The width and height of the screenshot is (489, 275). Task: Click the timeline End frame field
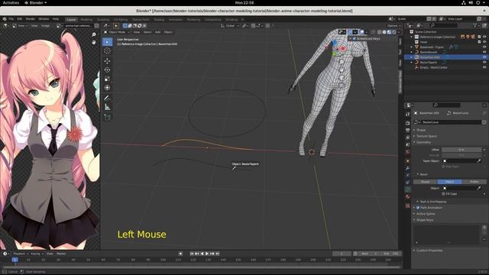pos(391,254)
